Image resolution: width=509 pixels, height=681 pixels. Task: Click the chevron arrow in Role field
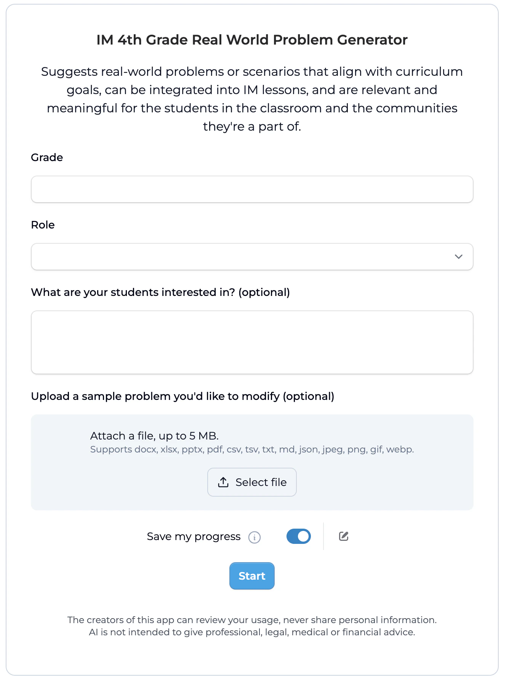tap(459, 257)
